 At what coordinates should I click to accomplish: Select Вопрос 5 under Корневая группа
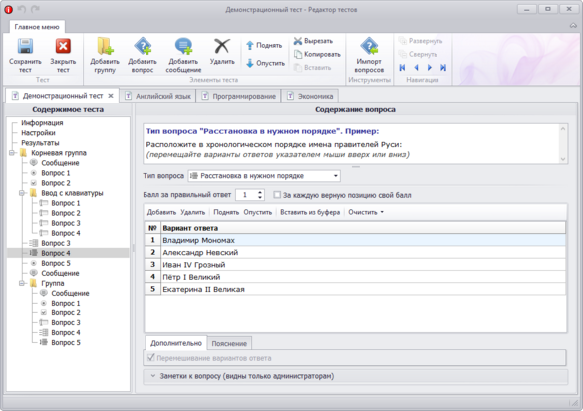coord(56,263)
